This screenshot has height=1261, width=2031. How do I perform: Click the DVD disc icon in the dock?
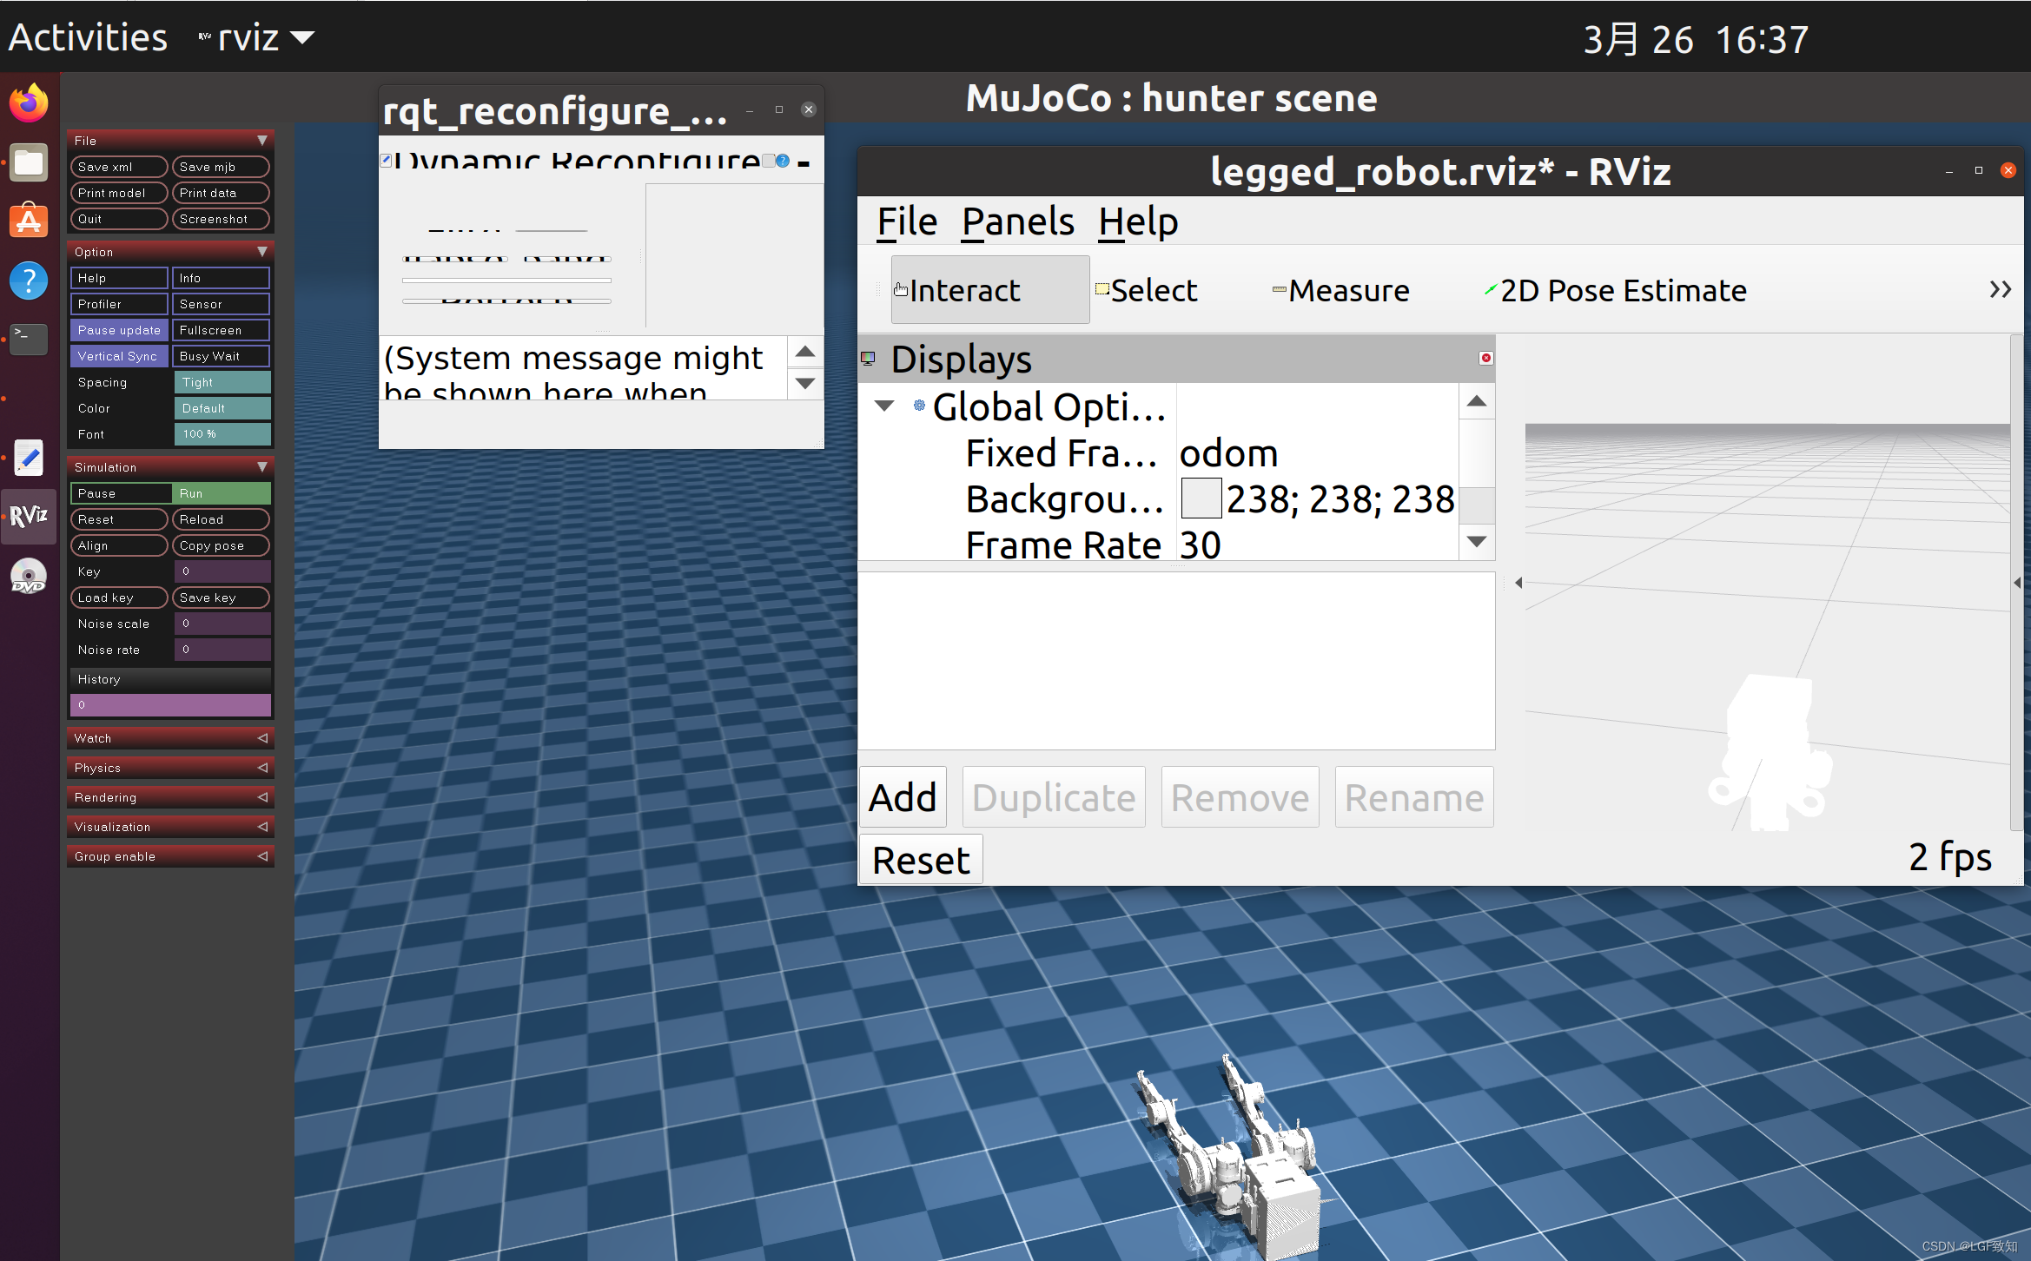pyautogui.click(x=29, y=576)
